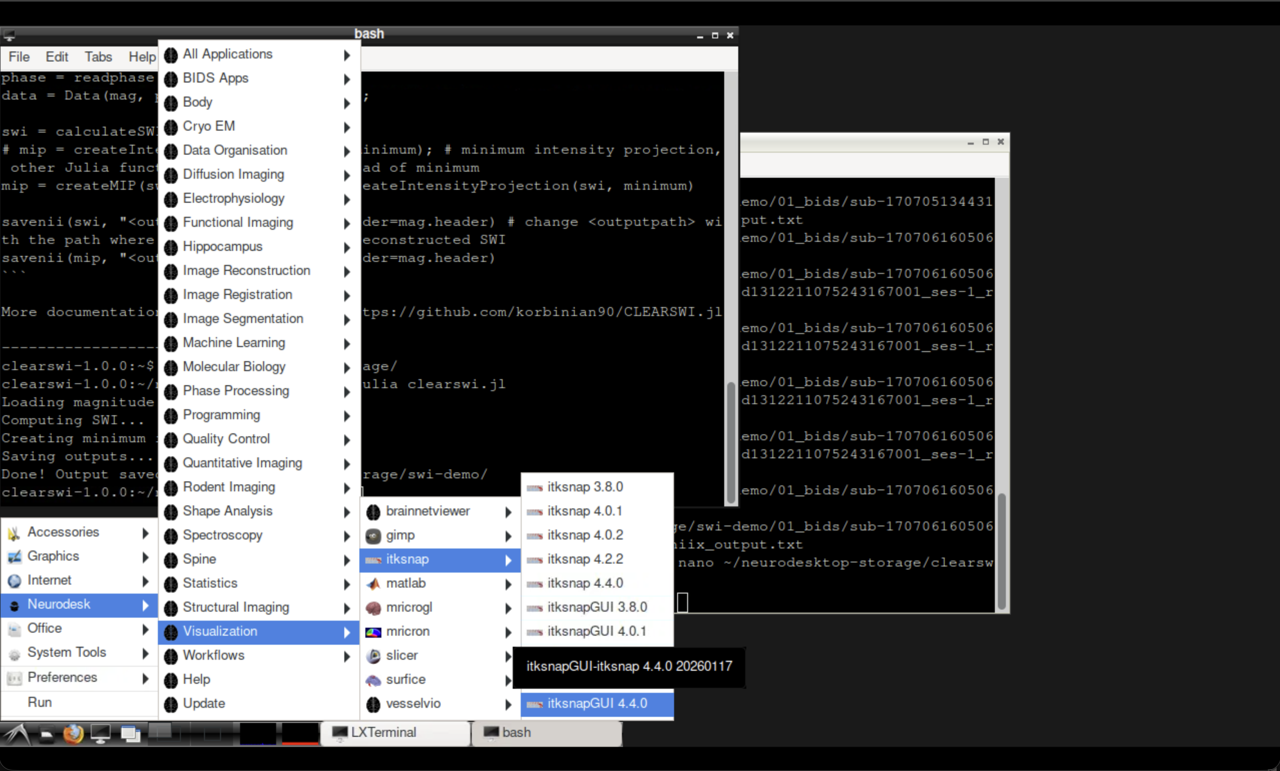1280x771 pixels.
Task: Launch itksnap 4.0.2
Action: tap(598, 535)
